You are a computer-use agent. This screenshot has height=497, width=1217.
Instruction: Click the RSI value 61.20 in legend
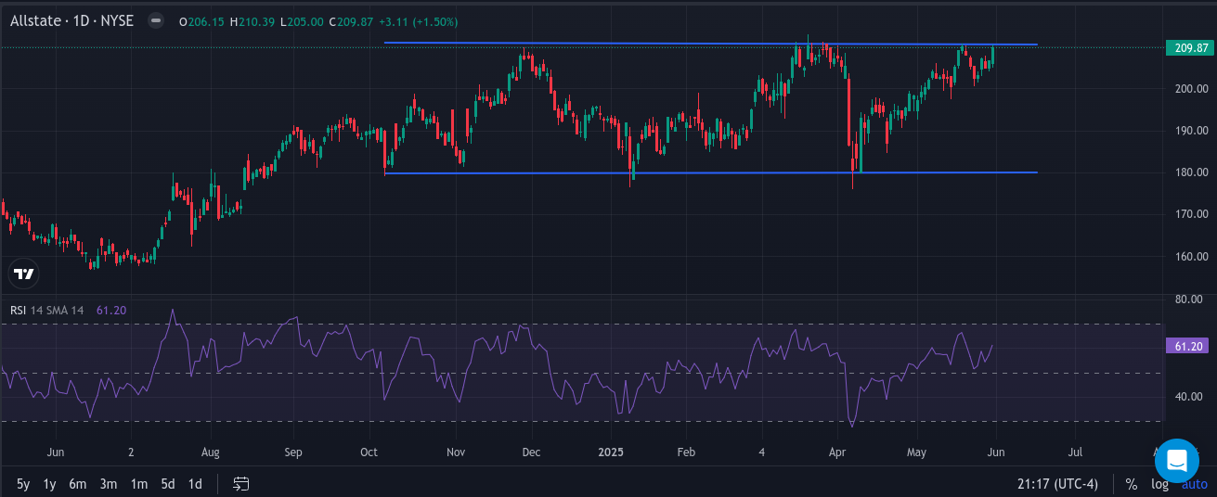click(x=111, y=311)
